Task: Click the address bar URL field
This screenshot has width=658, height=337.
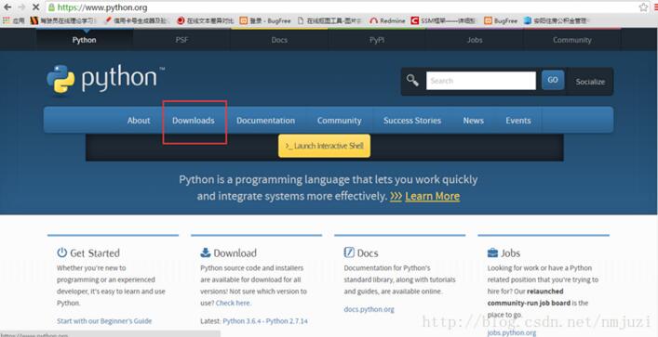Action: coord(344,7)
